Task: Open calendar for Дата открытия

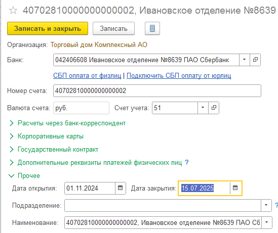Action: pyautogui.click(x=120, y=188)
